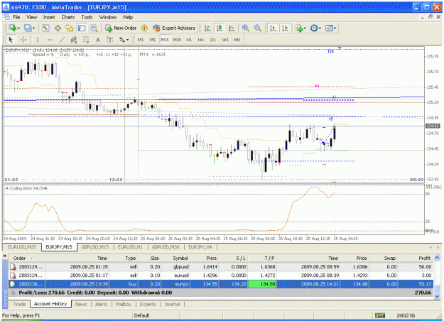Switch timeframe to M1

point(141,40)
